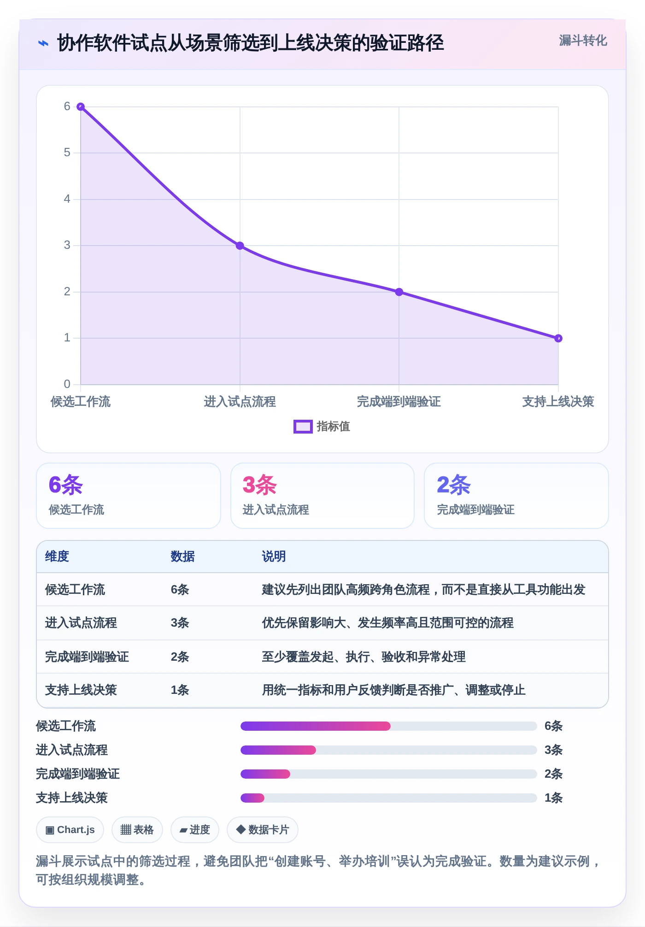645x927 pixels.
Task: Select the 2条 完成端到端验证 data card
Action: [516, 496]
